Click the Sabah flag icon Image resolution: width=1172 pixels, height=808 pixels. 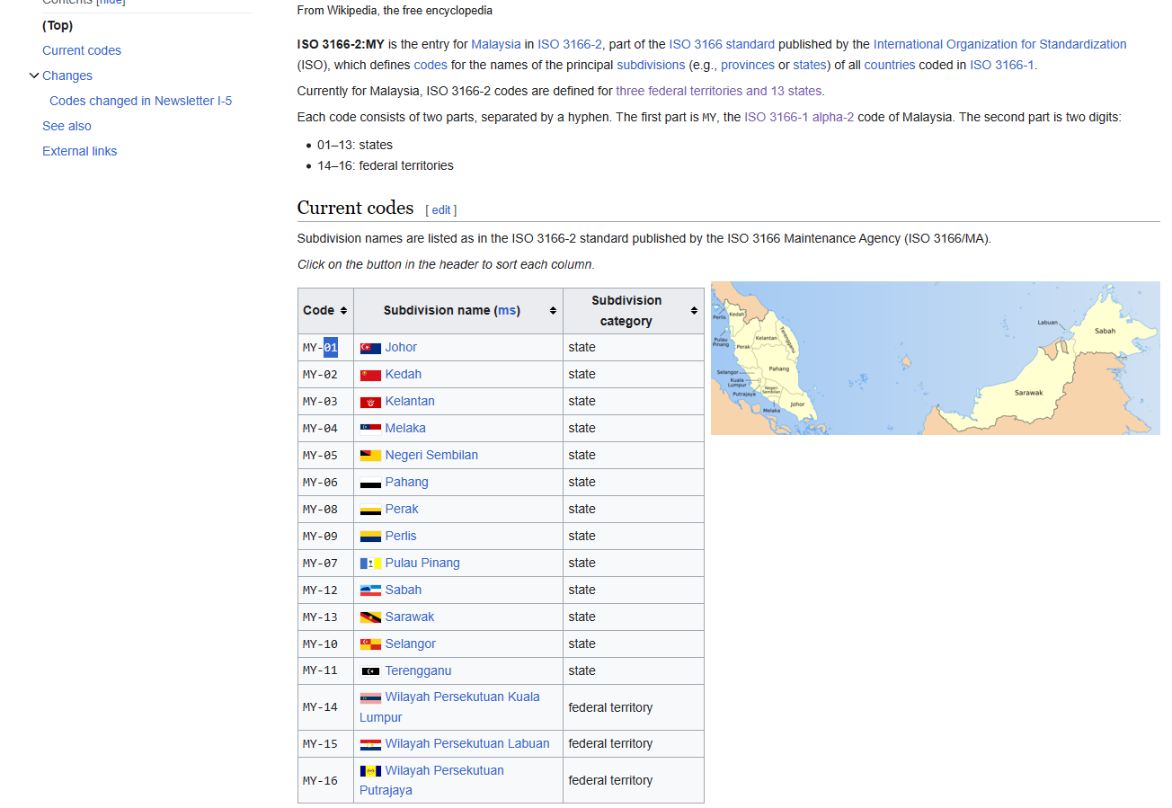[370, 590]
